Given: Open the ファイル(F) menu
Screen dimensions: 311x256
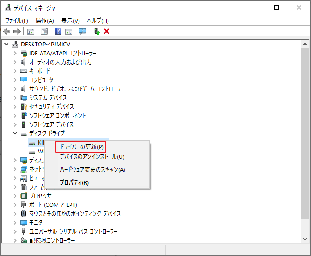Looking at the screenshot, I should [17, 21].
